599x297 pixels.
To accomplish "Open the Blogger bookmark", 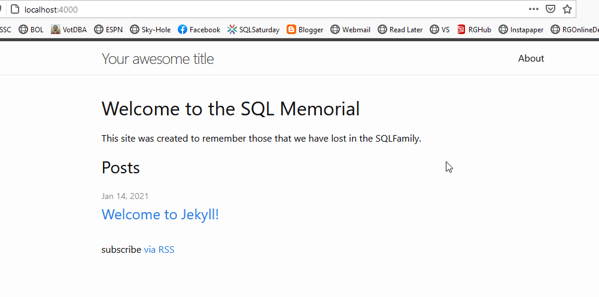I will 305,29.
